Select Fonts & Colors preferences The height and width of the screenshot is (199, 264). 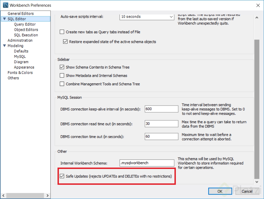click(20, 73)
